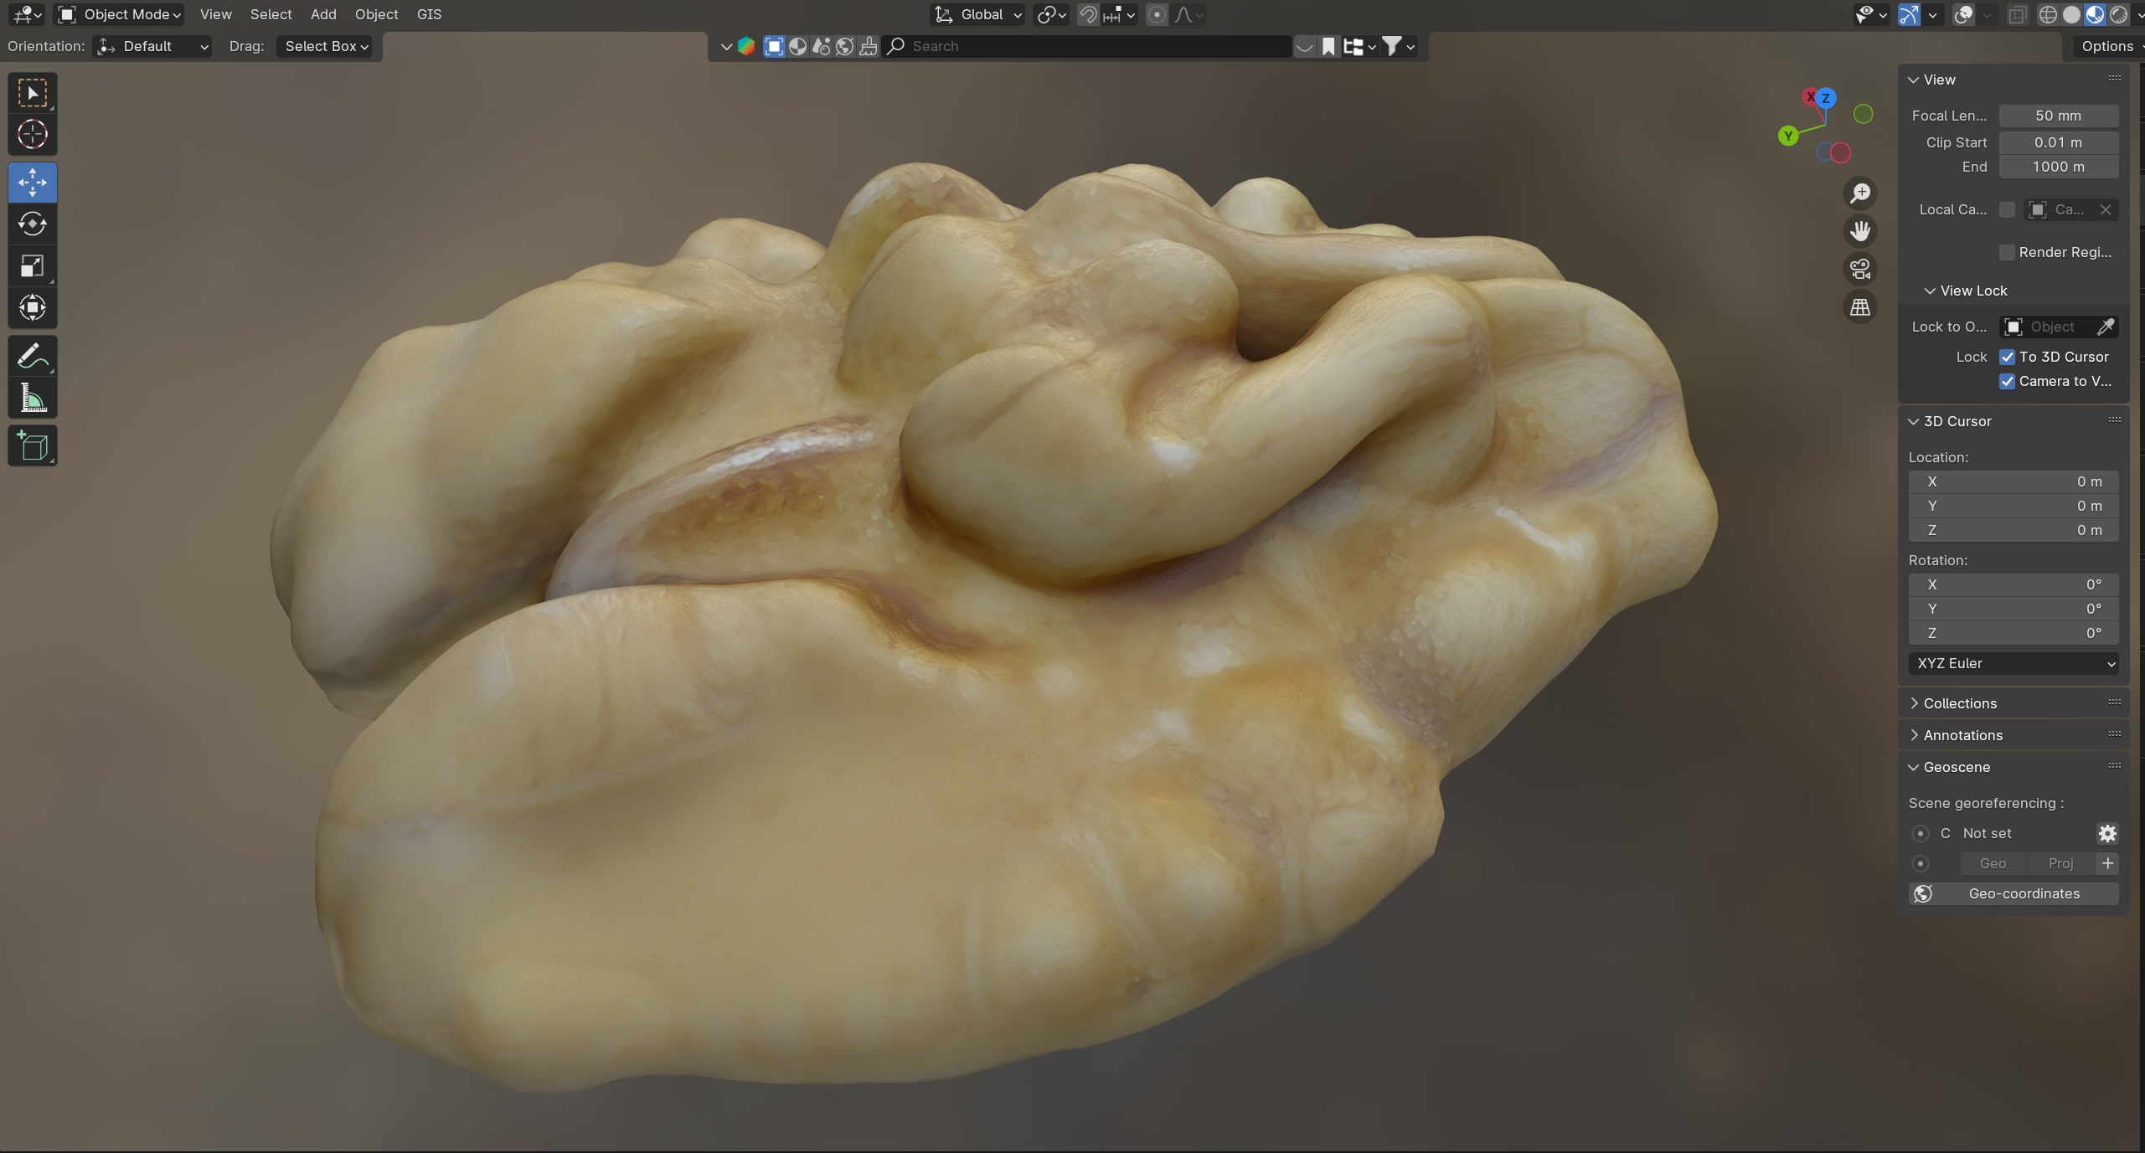Toggle camera view icon
The height and width of the screenshot is (1153, 2145).
[1860, 270]
